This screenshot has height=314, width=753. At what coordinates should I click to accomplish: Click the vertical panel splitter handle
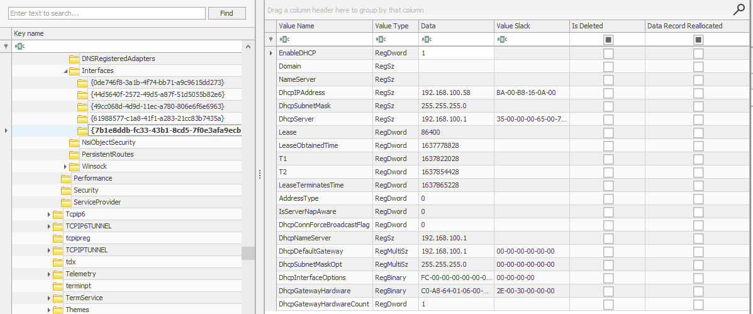pyautogui.click(x=260, y=175)
